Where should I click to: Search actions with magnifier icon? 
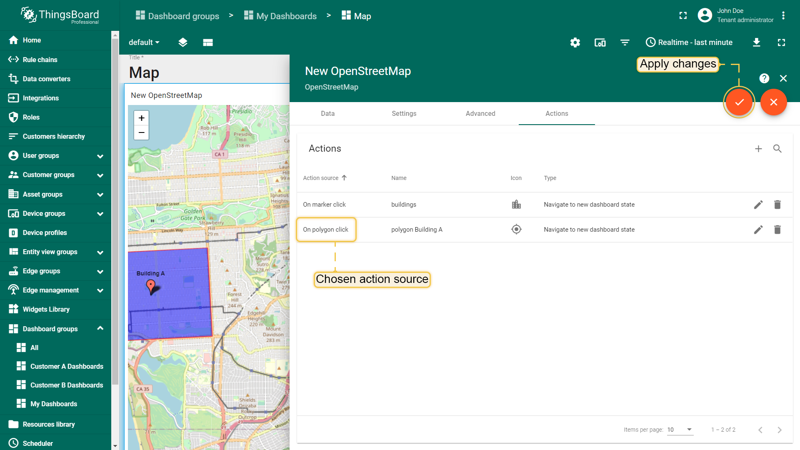777,149
